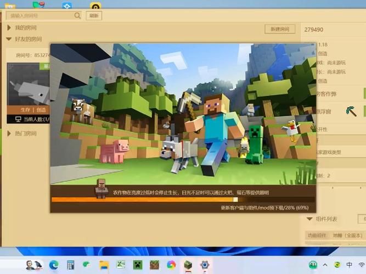The width and height of the screenshot is (366, 274).
Task: Switch to the running Minecraft box app on taskbar
Action: tap(188, 265)
